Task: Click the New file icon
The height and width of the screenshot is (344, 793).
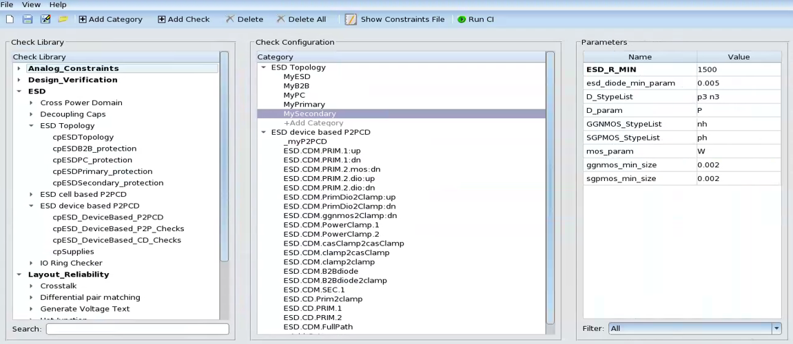Action: tap(10, 19)
